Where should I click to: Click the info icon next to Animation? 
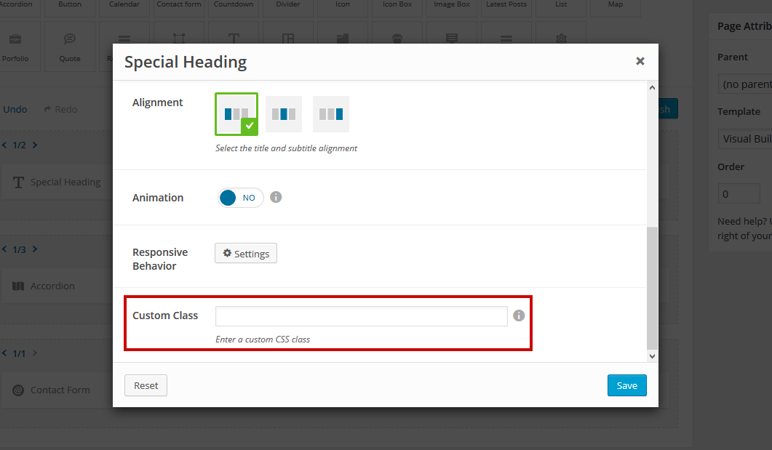(276, 197)
